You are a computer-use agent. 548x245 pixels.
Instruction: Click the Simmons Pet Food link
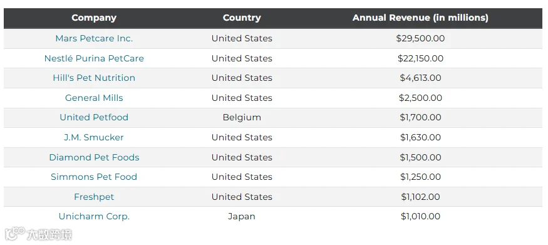pyautogui.click(x=94, y=177)
